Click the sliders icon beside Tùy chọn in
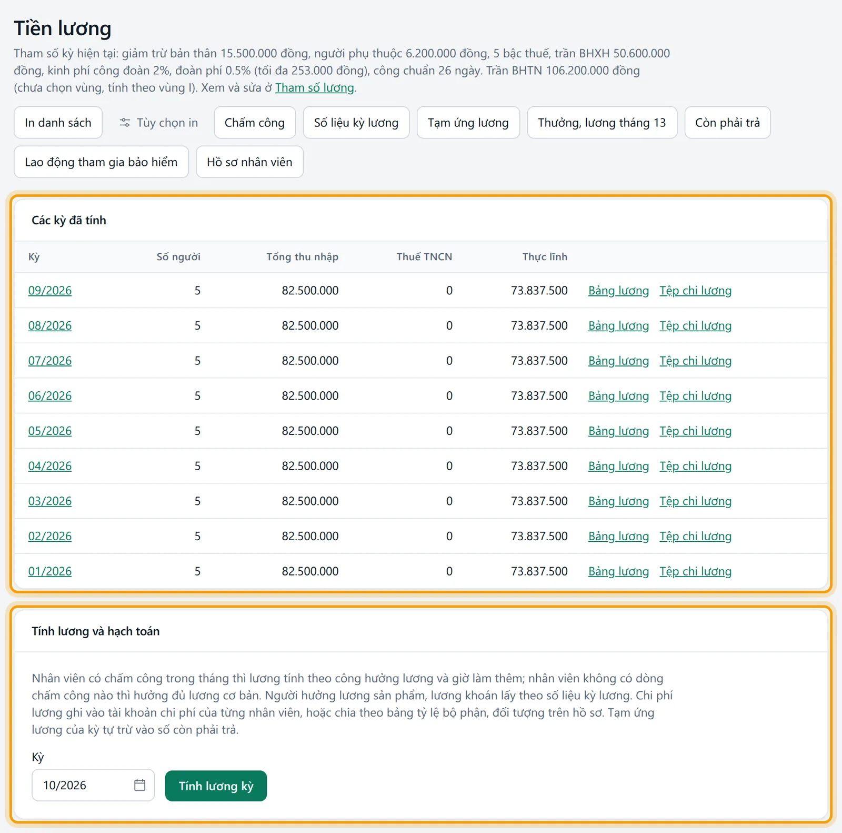The height and width of the screenshot is (833, 842). [x=125, y=123]
